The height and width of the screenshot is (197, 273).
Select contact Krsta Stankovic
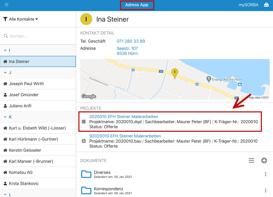[x=38, y=183]
